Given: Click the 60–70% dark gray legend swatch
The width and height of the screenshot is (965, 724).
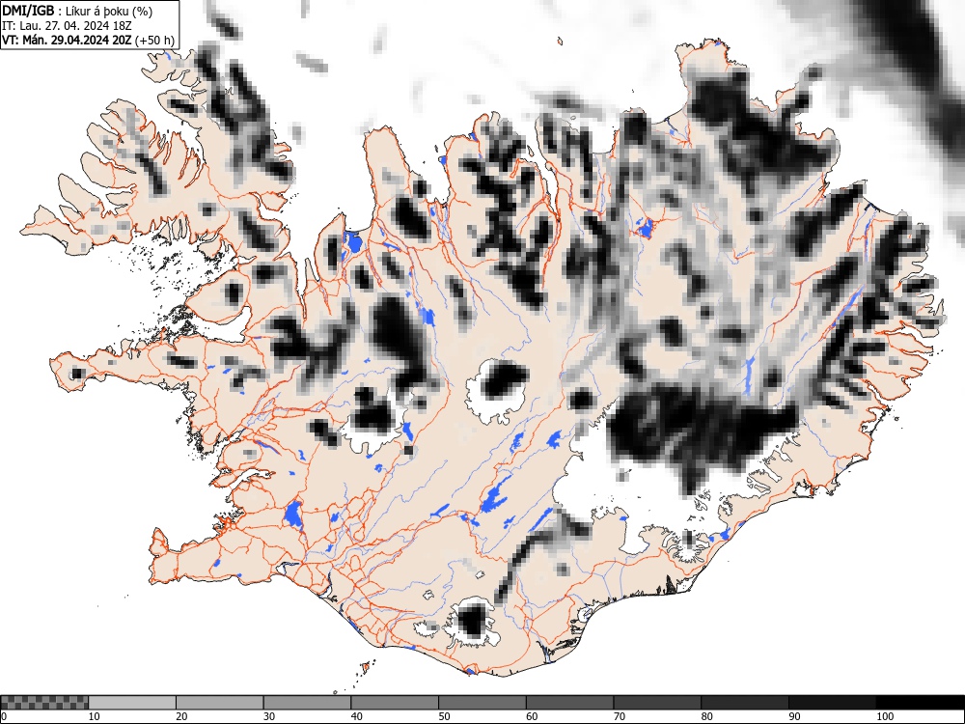Looking at the screenshot, I should point(570,703).
